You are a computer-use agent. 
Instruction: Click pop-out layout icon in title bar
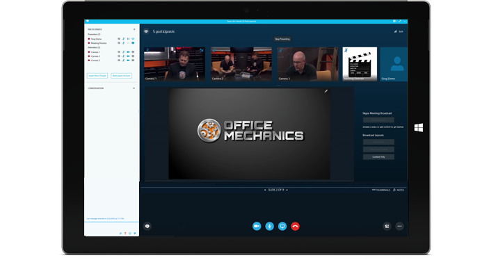click(394, 21)
